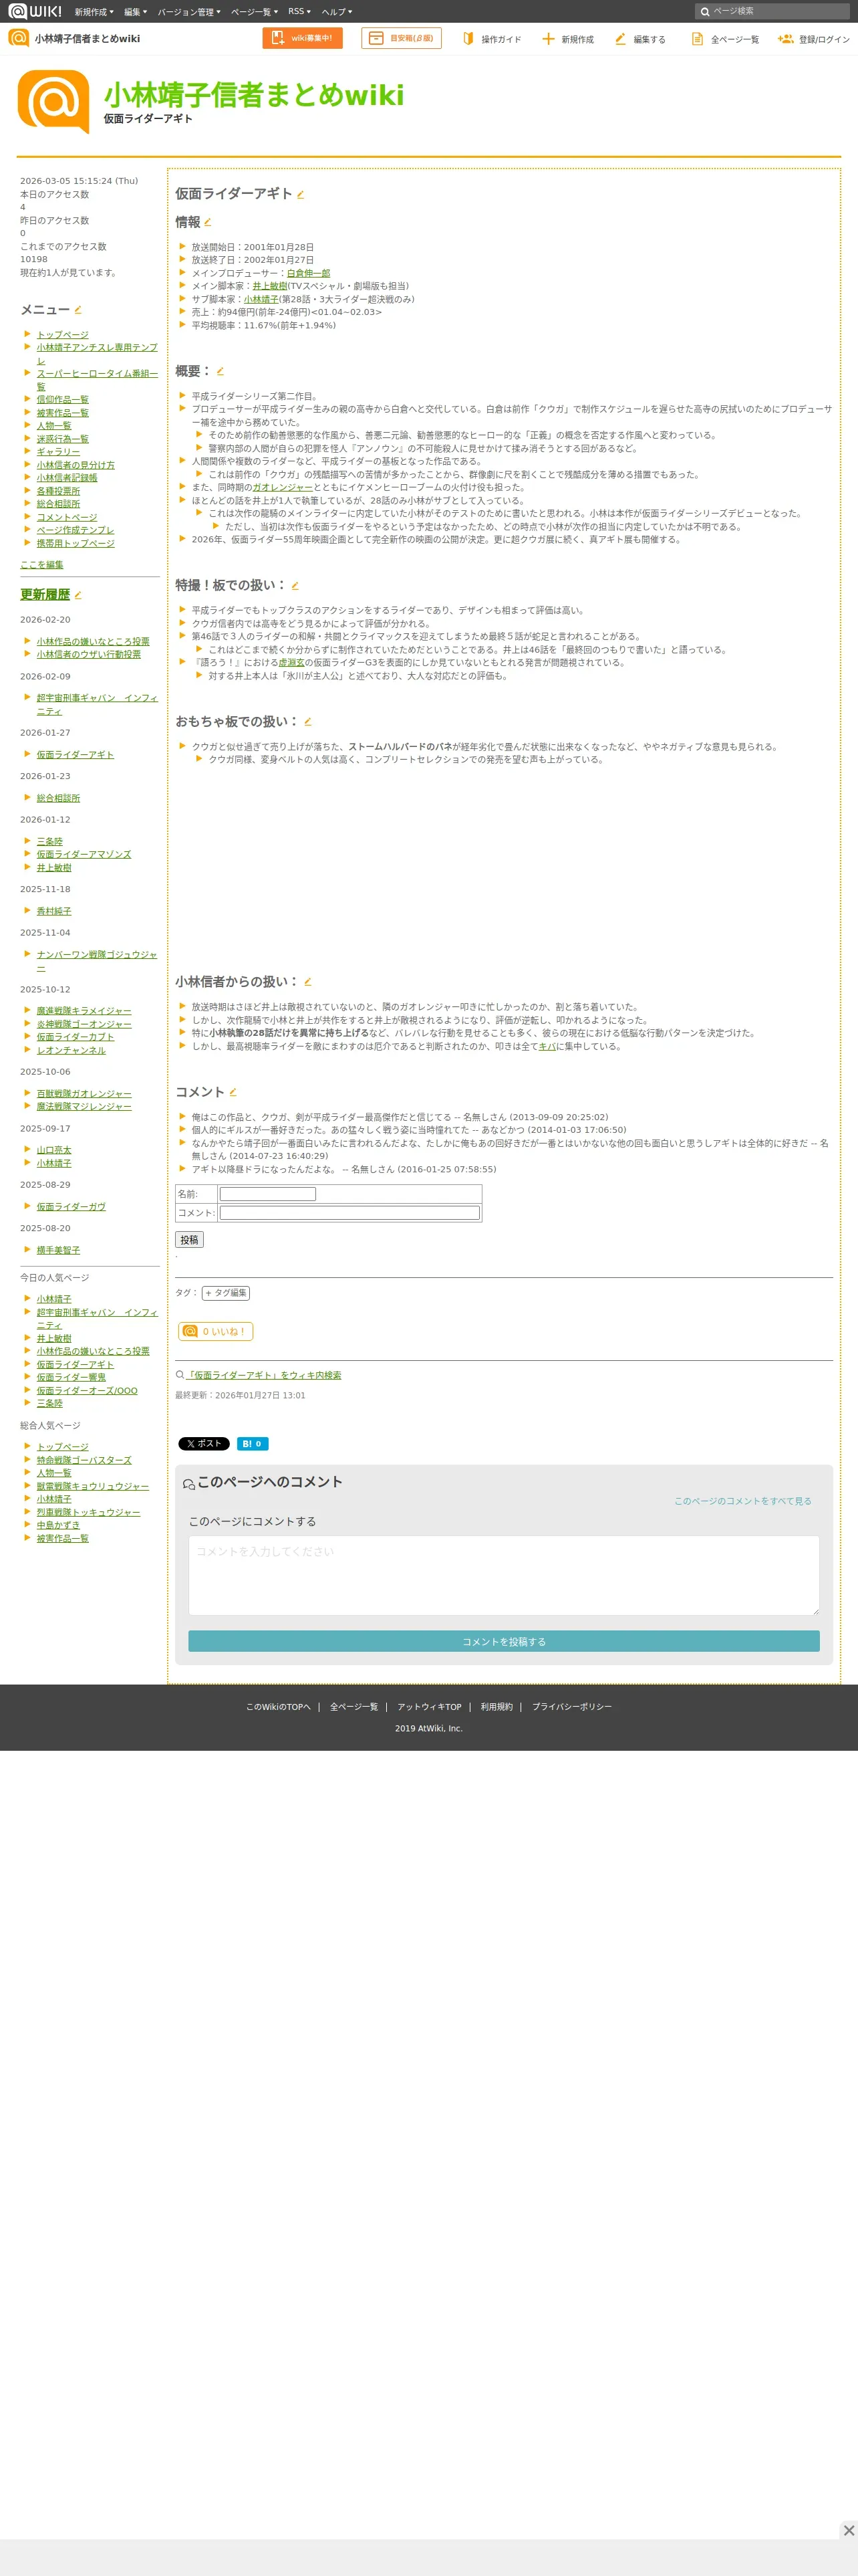Click the 全ページ一覧 document icon
Image resolution: width=858 pixels, height=2576 pixels.
[697, 39]
